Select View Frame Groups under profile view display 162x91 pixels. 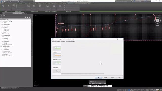click(x=8, y=45)
